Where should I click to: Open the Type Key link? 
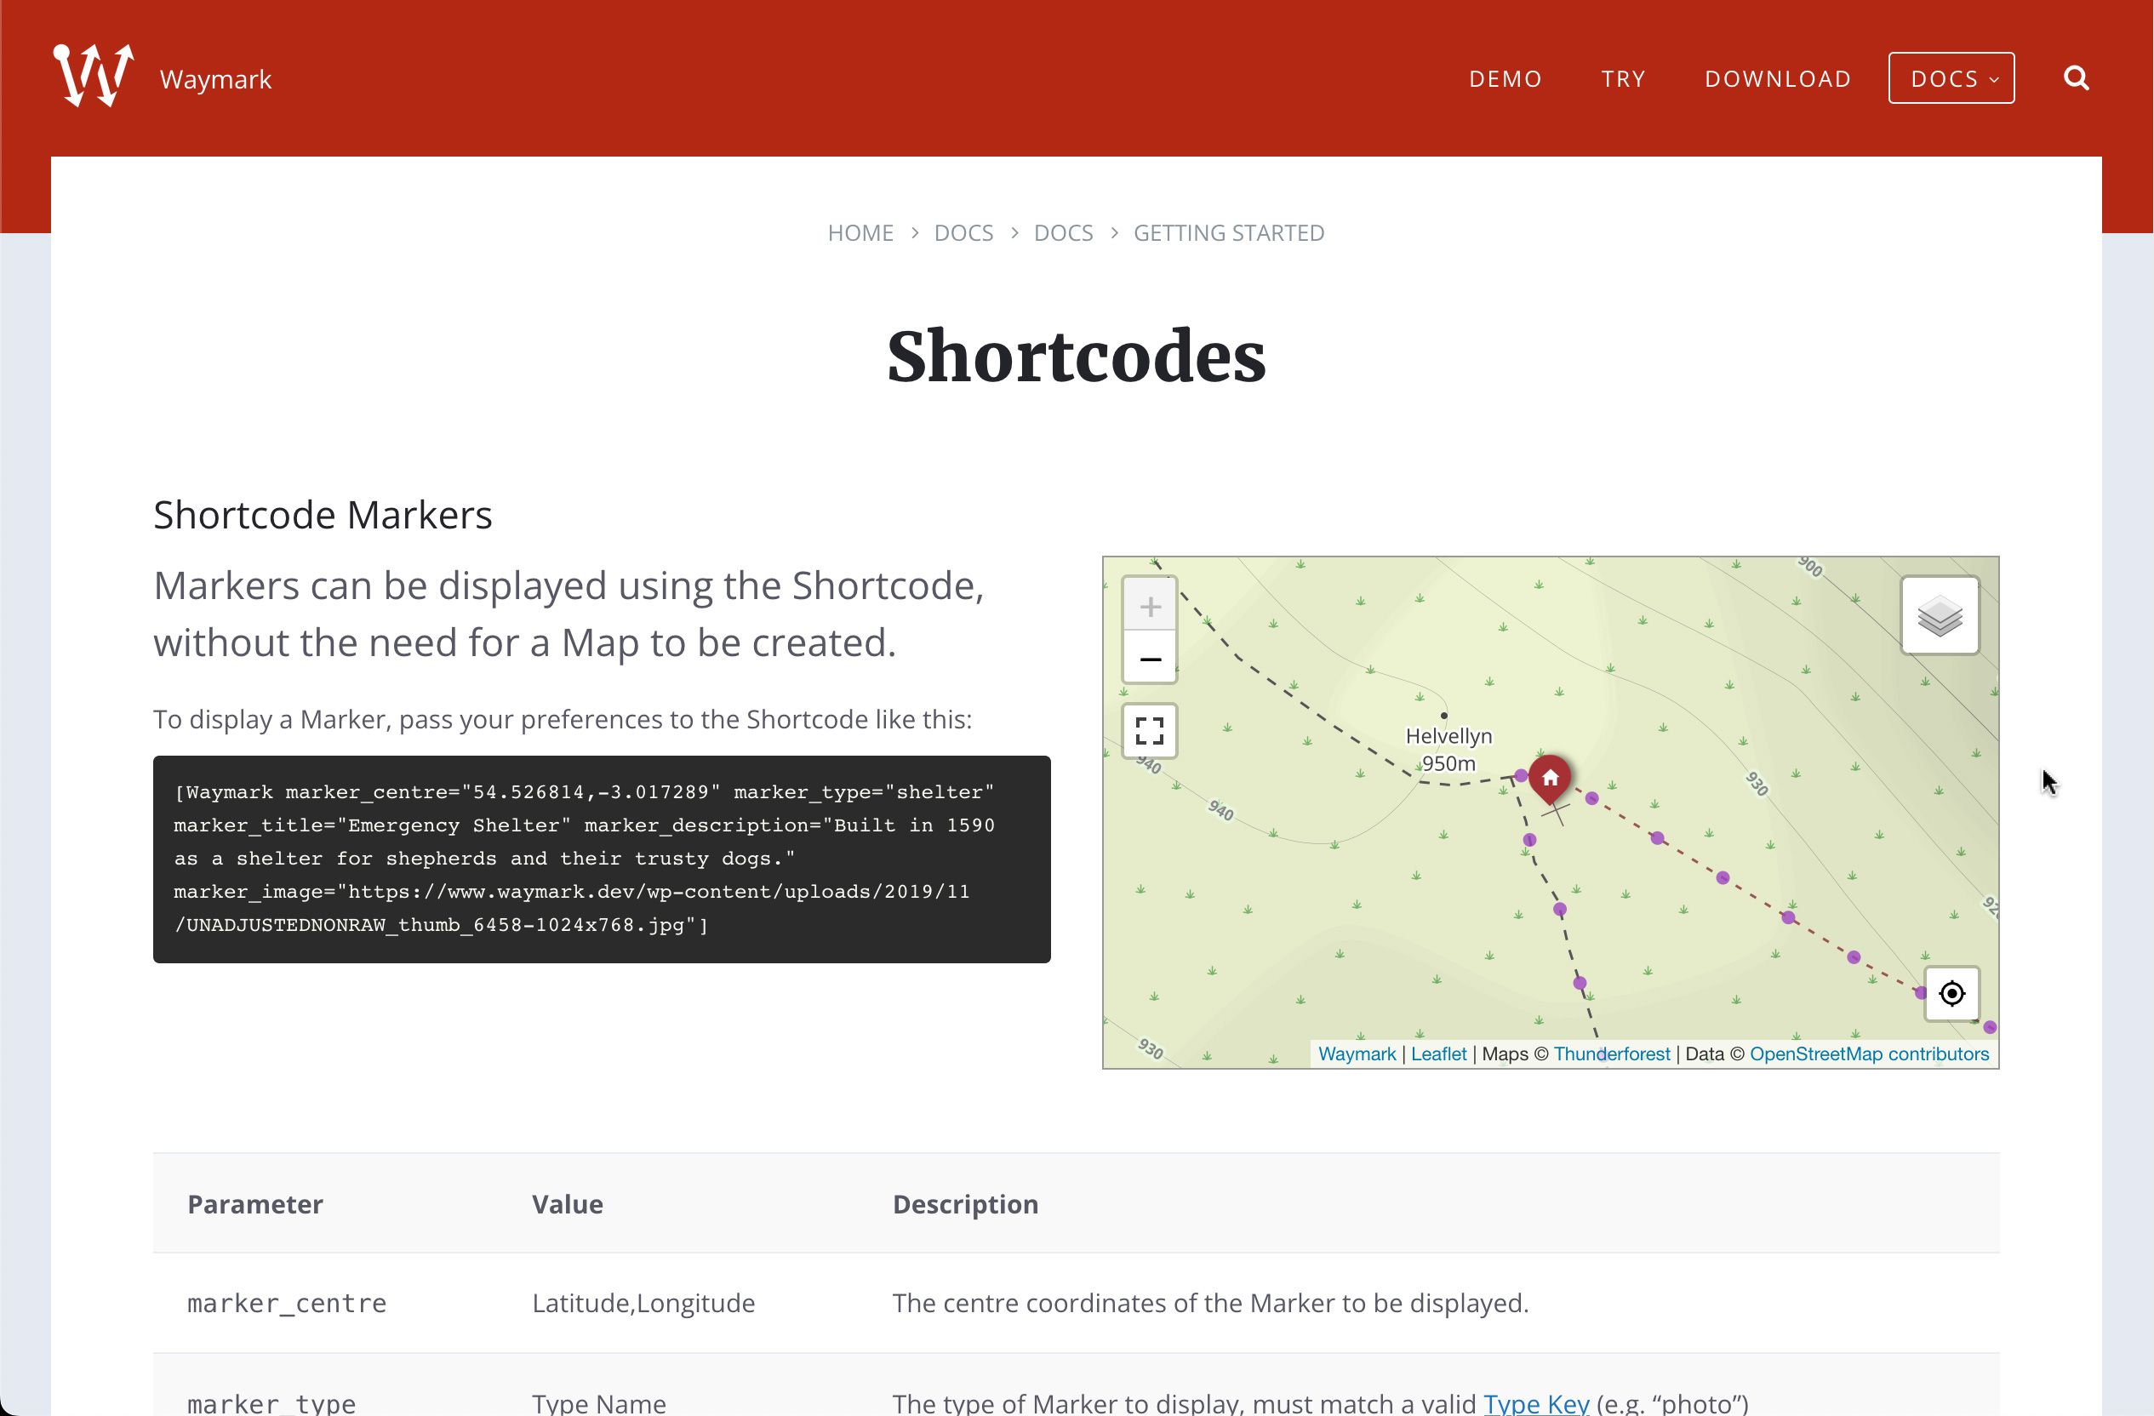(1536, 1402)
